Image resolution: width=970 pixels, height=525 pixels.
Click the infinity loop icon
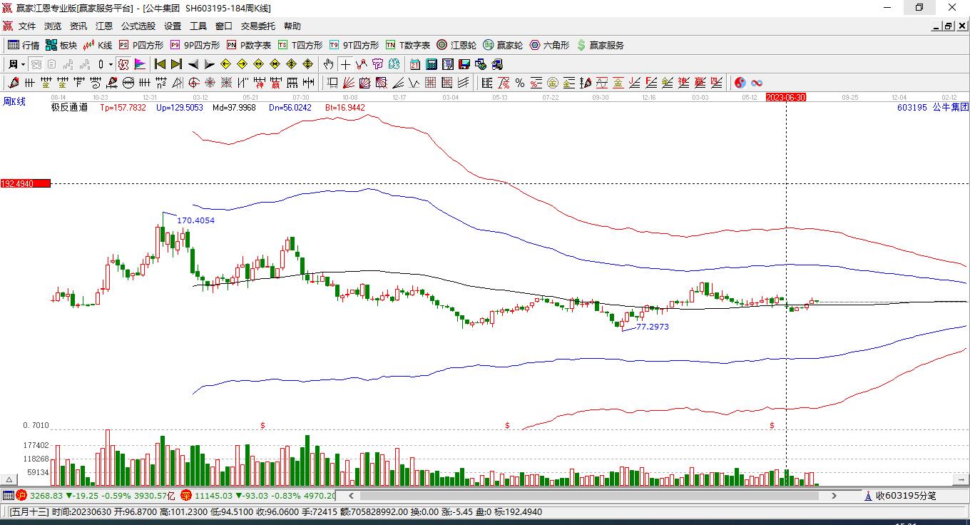coord(757,83)
